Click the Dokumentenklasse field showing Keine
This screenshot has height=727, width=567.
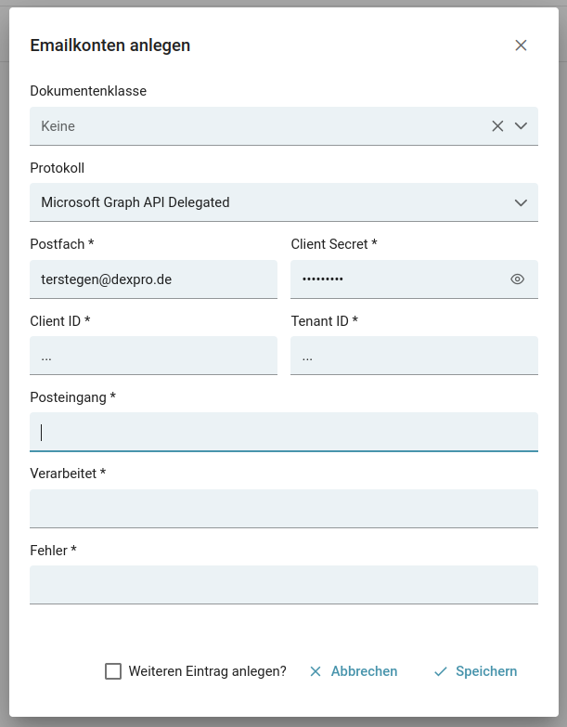(251, 126)
